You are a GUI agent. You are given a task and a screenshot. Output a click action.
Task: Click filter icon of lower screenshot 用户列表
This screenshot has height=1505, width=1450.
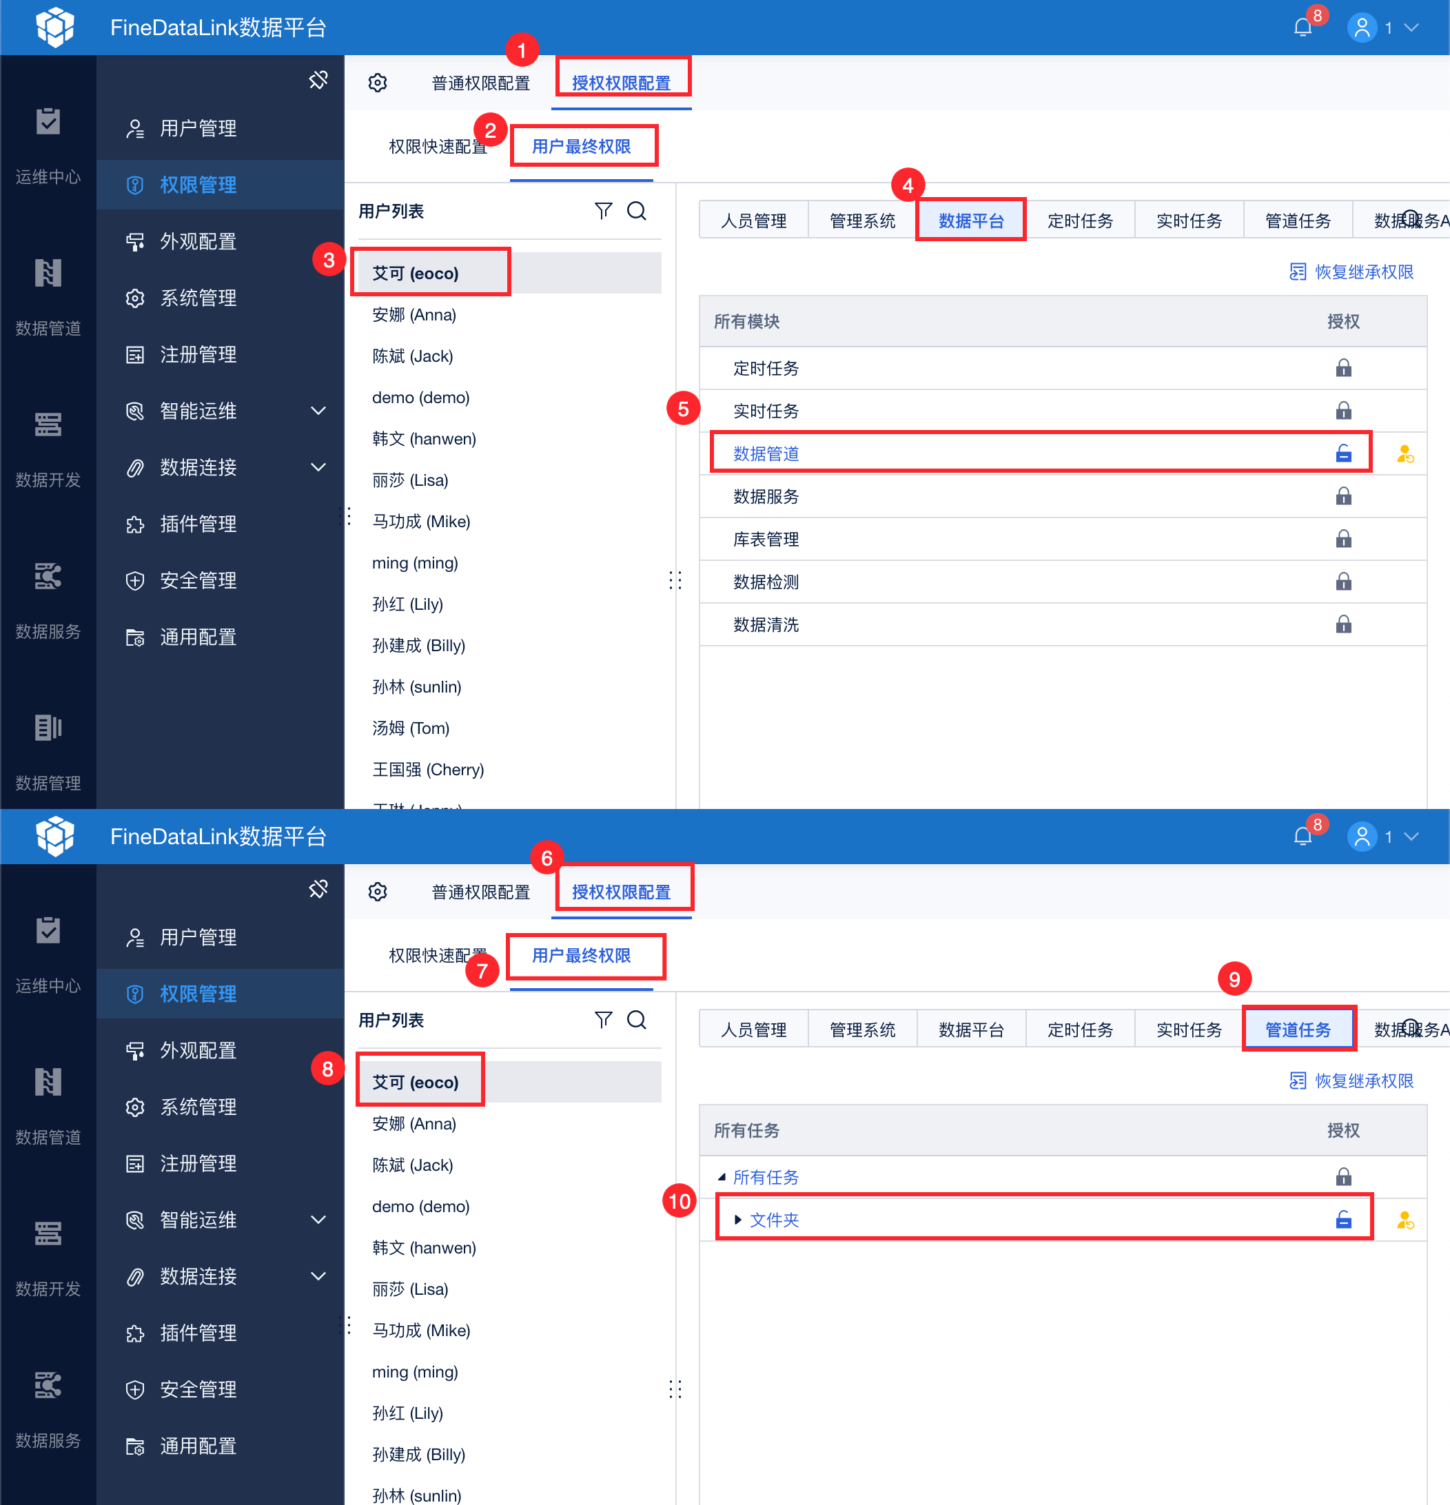pyautogui.click(x=603, y=1019)
